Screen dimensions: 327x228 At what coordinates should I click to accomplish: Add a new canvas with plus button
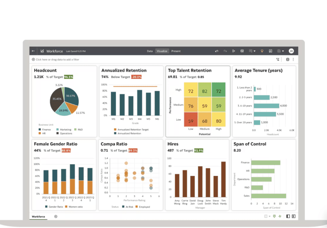pyautogui.click(x=56, y=216)
